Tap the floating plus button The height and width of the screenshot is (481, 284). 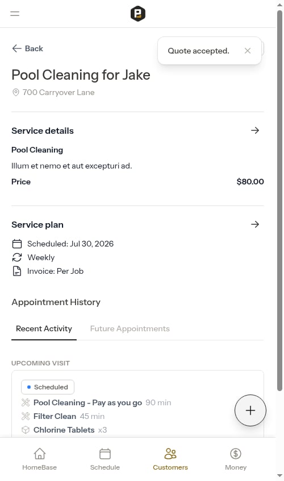pos(250,410)
